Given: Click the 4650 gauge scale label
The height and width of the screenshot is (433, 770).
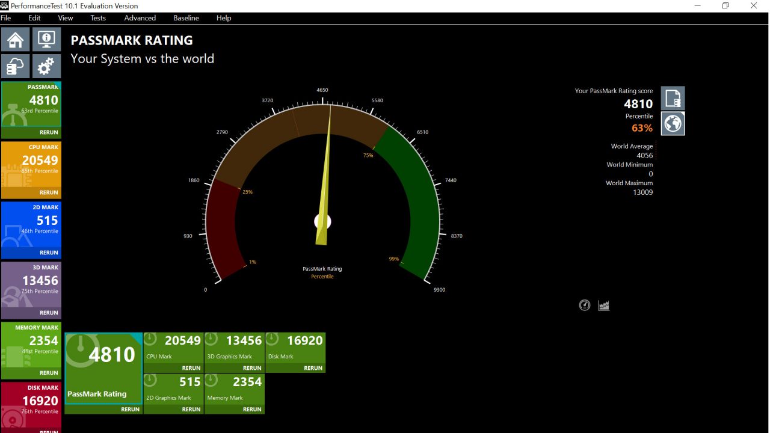Looking at the screenshot, I should coord(322,90).
